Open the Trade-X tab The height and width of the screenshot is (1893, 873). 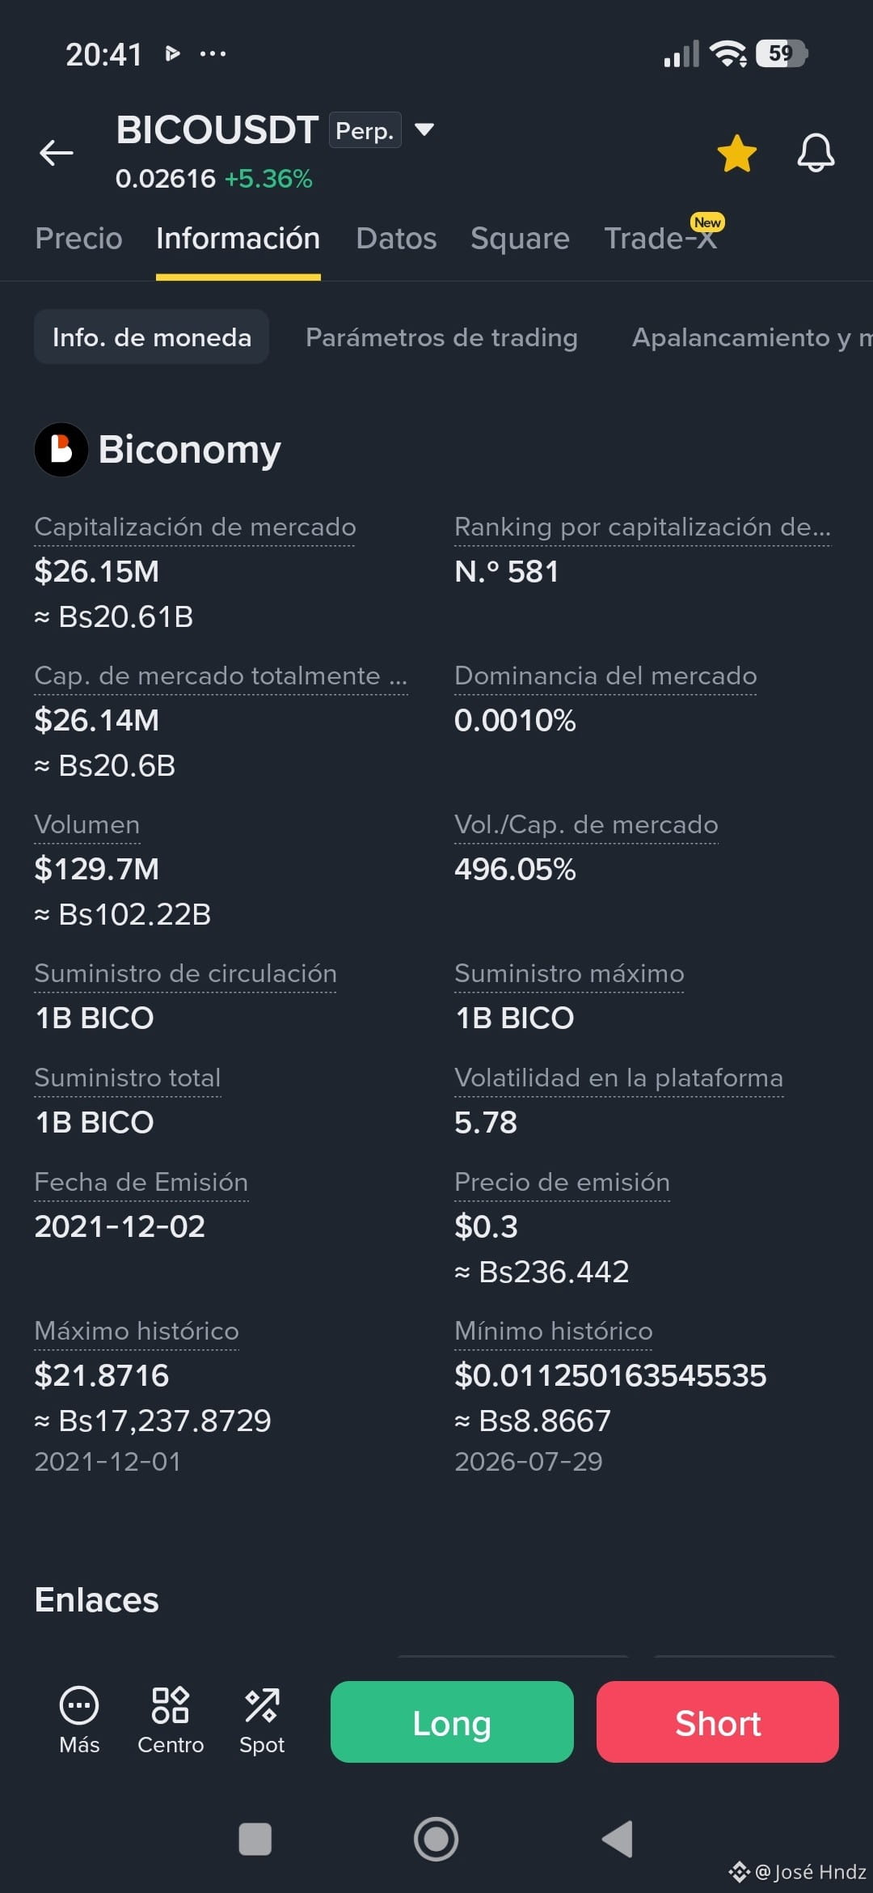[x=661, y=239]
